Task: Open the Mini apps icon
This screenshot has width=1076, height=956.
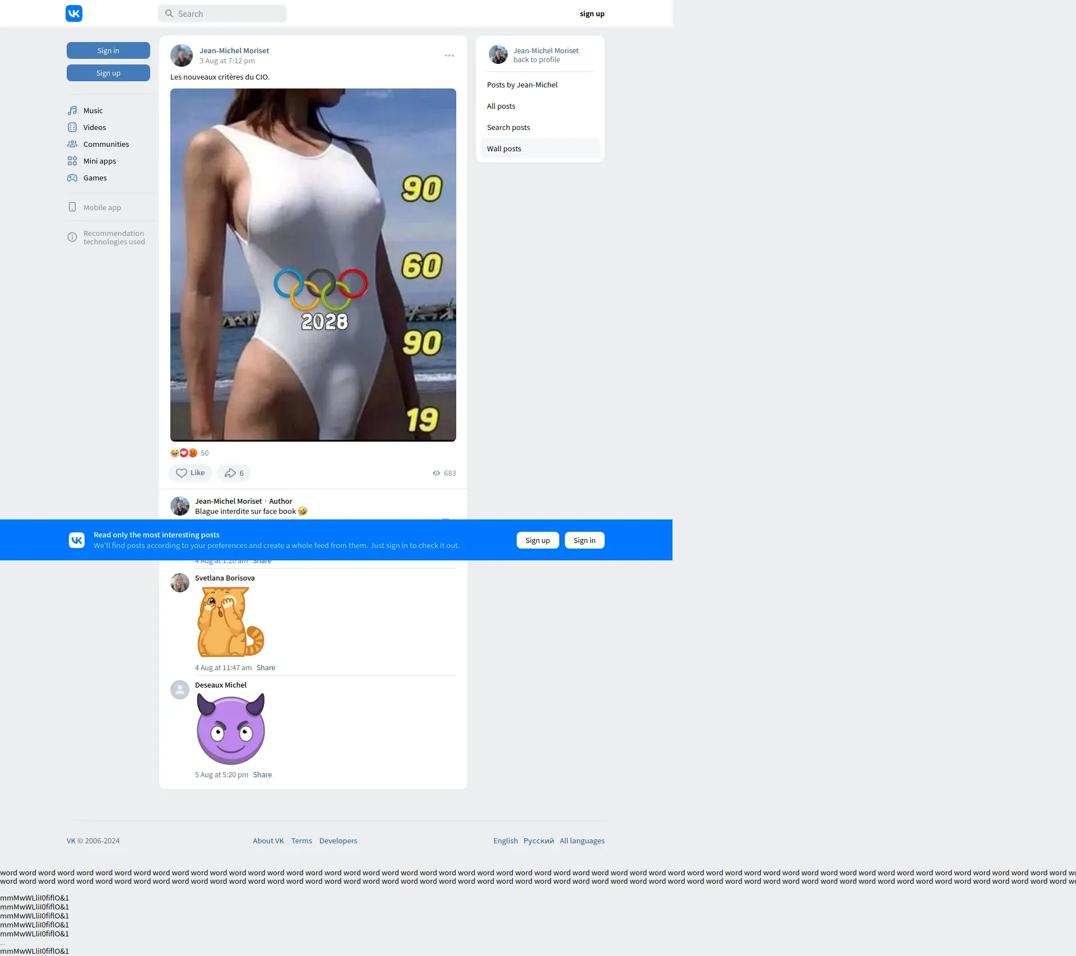Action: tap(72, 161)
